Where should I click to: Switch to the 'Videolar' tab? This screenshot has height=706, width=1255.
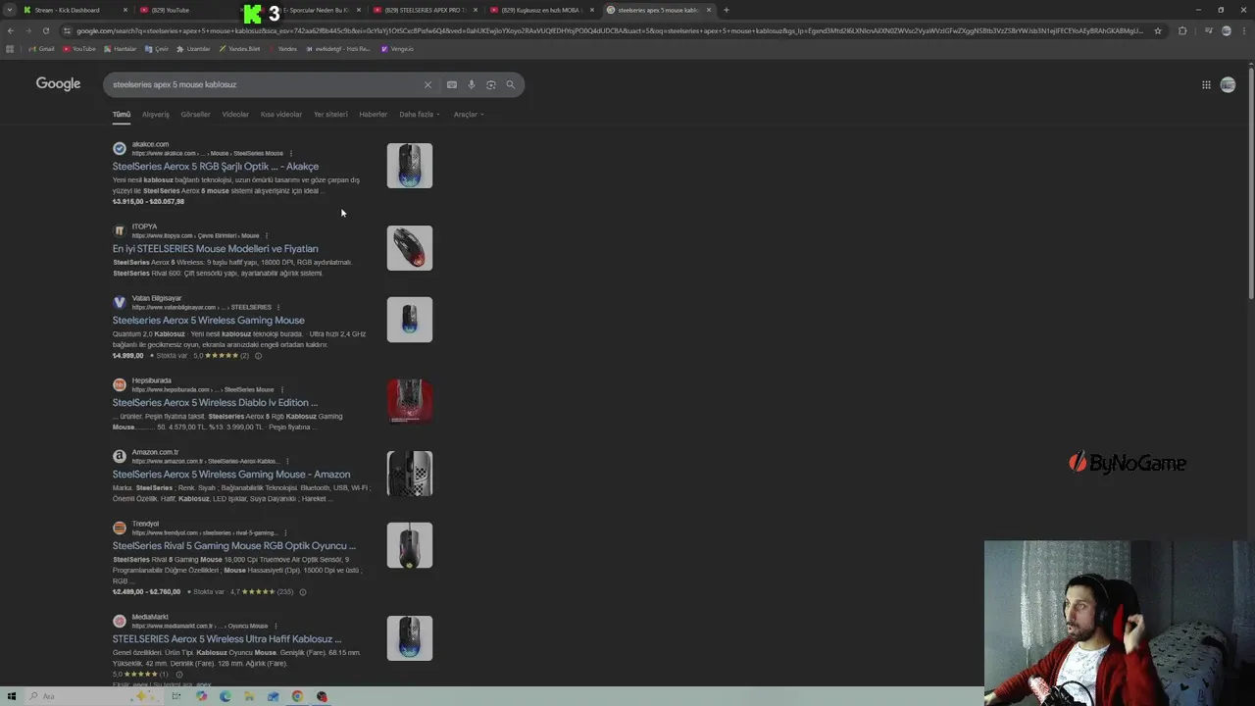point(235,115)
